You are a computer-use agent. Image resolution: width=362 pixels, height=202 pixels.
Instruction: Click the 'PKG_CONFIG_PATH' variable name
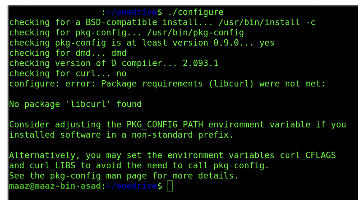(165, 125)
